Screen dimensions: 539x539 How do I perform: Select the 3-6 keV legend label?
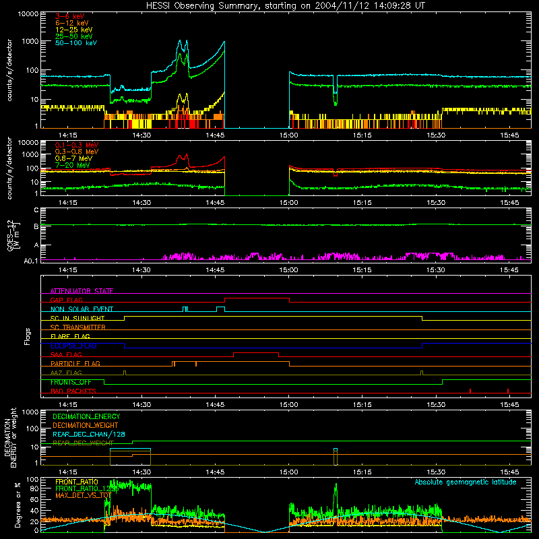(x=70, y=16)
